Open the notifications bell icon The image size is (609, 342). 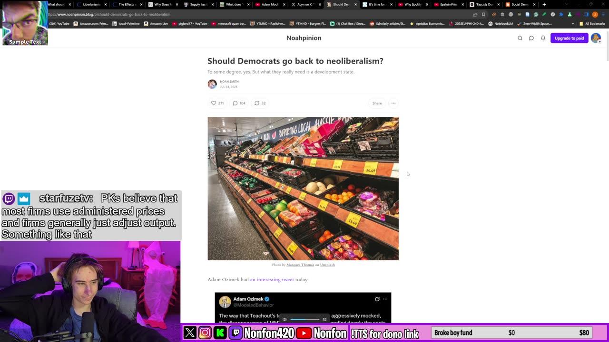tap(543, 38)
